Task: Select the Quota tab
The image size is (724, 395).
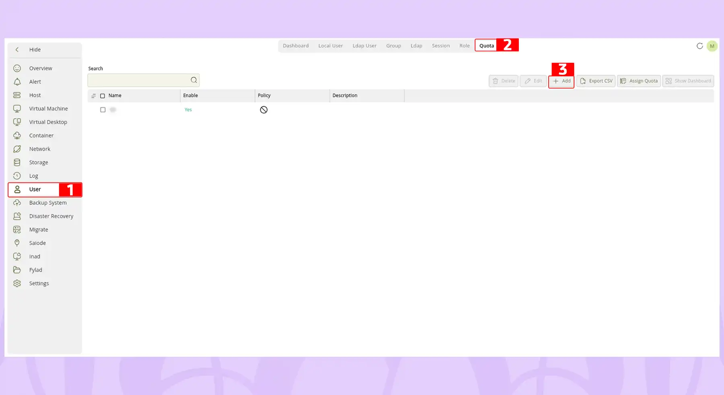Action: (486, 45)
